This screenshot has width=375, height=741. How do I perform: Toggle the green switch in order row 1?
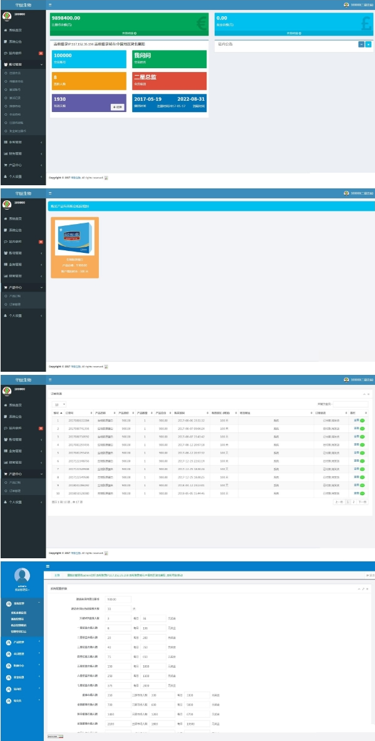point(362,420)
